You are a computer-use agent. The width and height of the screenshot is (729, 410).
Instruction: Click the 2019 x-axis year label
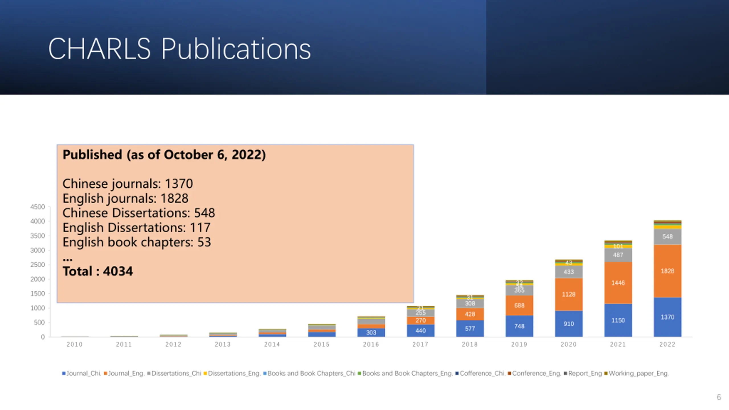(x=519, y=345)
